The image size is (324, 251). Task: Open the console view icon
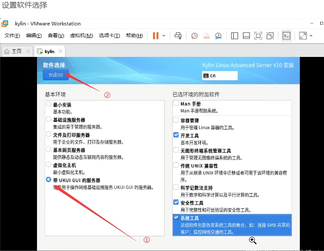point(287,36)
